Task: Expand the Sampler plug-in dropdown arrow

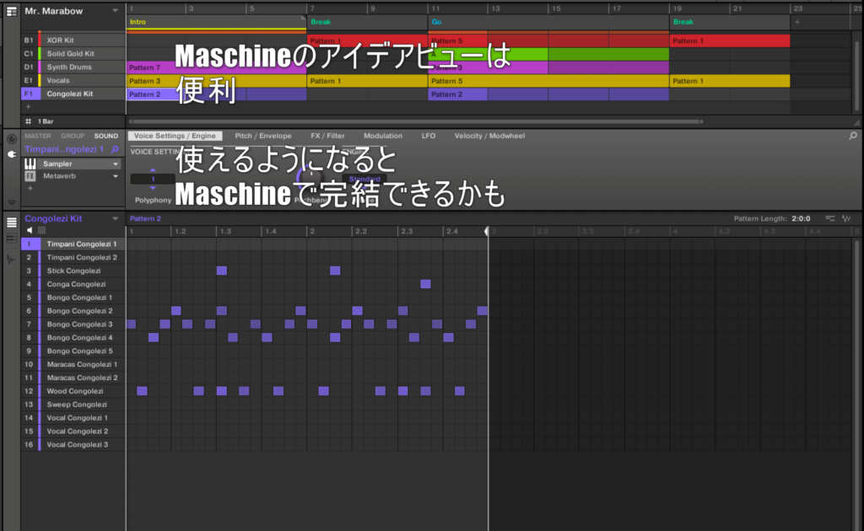Action: [116, 164]
